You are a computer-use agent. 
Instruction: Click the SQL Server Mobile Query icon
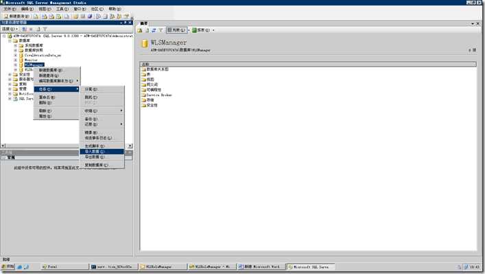tap(67, 16)
